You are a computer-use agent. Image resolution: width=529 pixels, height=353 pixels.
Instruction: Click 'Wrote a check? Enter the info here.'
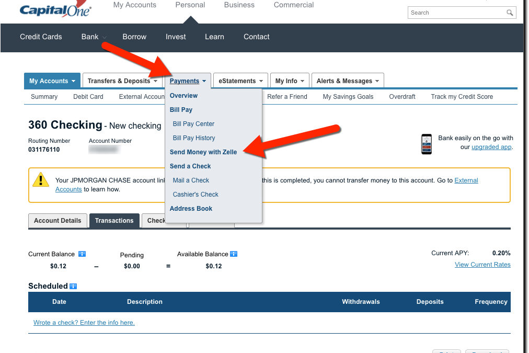click(x=84, y=323)
